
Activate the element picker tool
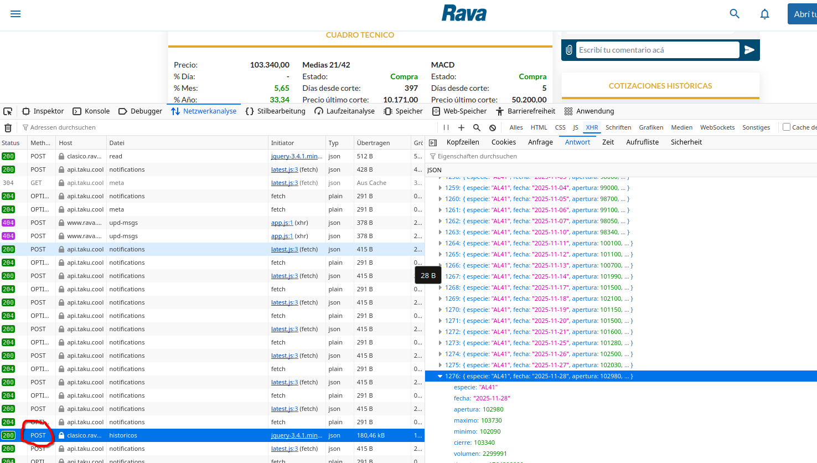point(8,111)
